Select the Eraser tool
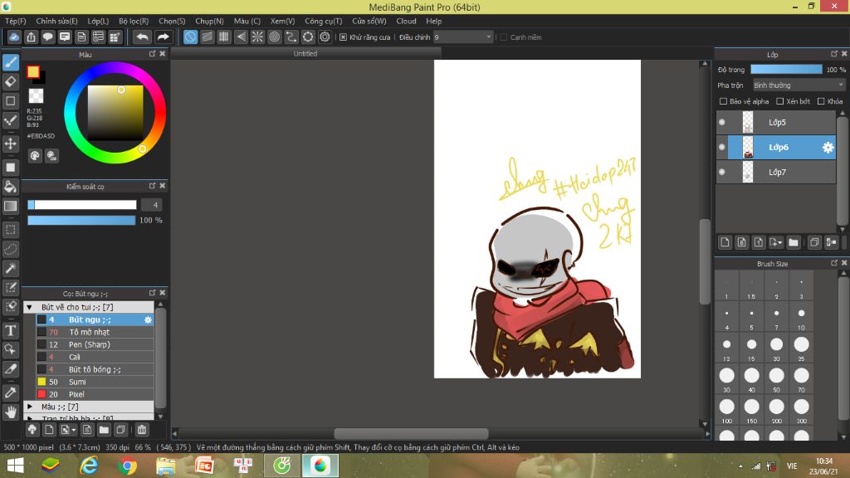This screenshot has width=850, height=478. [11, 82]
